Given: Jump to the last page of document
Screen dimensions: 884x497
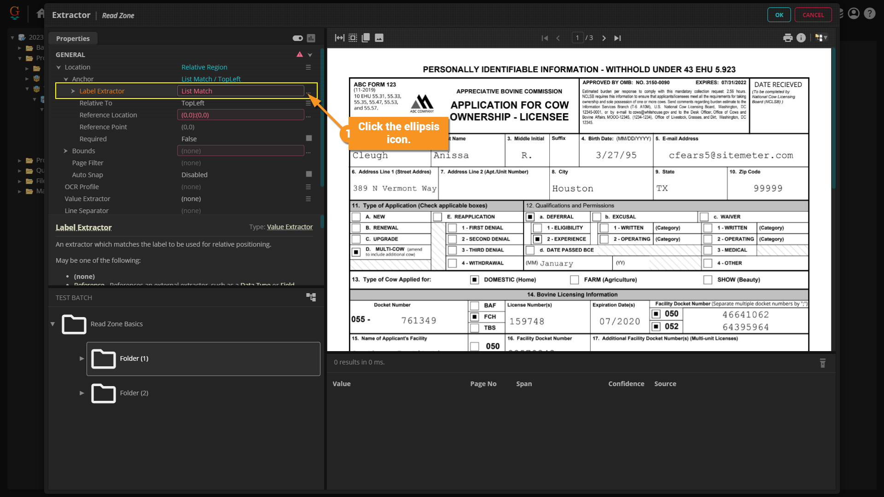Looking at the screenshot, I should 617,38.
